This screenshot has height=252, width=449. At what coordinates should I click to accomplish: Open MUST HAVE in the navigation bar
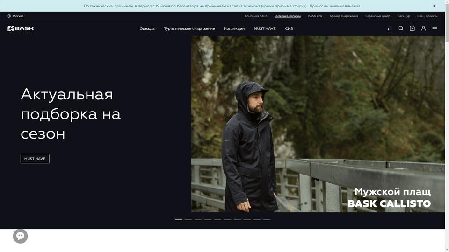pos(265,28)
